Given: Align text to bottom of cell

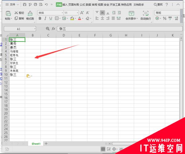Looking at the screenshot, I should point(108,13).
